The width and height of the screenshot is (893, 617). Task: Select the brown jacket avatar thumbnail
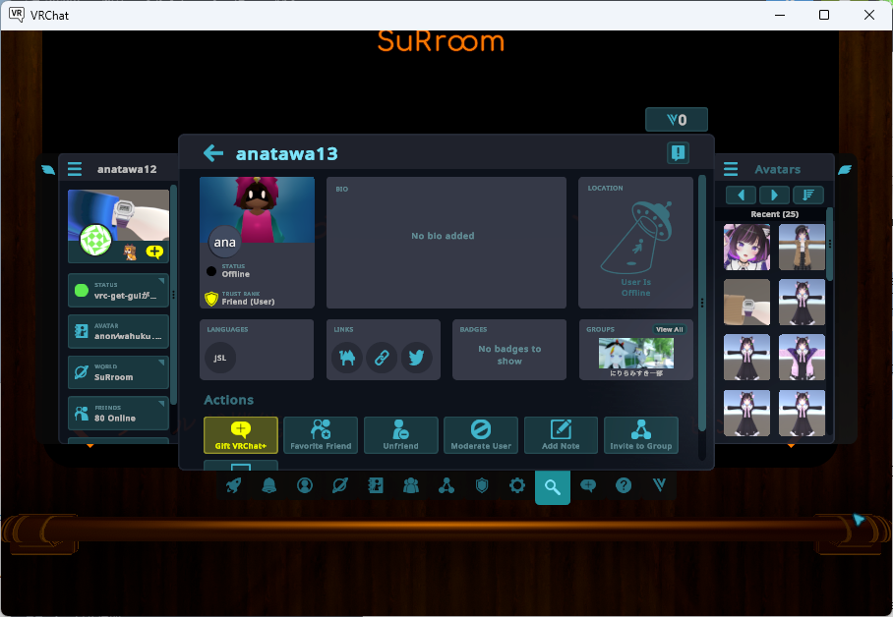[x=802, y=247]
